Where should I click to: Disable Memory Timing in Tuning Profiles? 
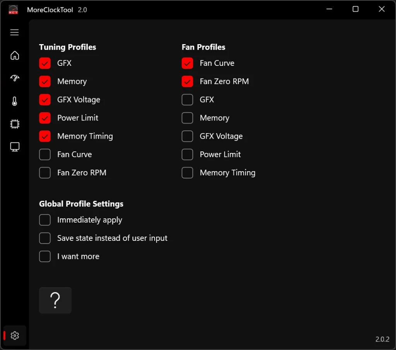[45, 136]
